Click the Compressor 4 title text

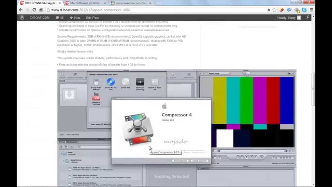point(177,115)
